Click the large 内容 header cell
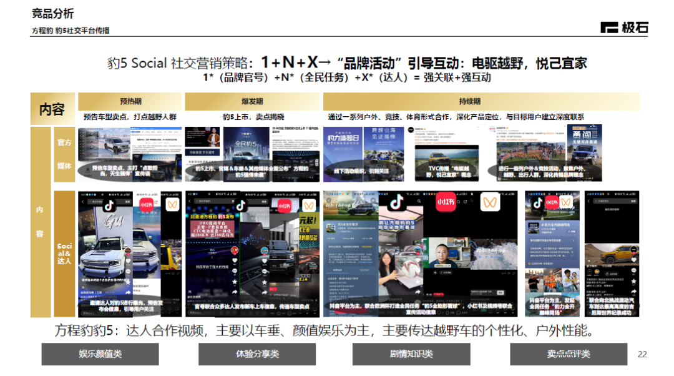Screen dimensions: 674x376 tap(52, 109)
